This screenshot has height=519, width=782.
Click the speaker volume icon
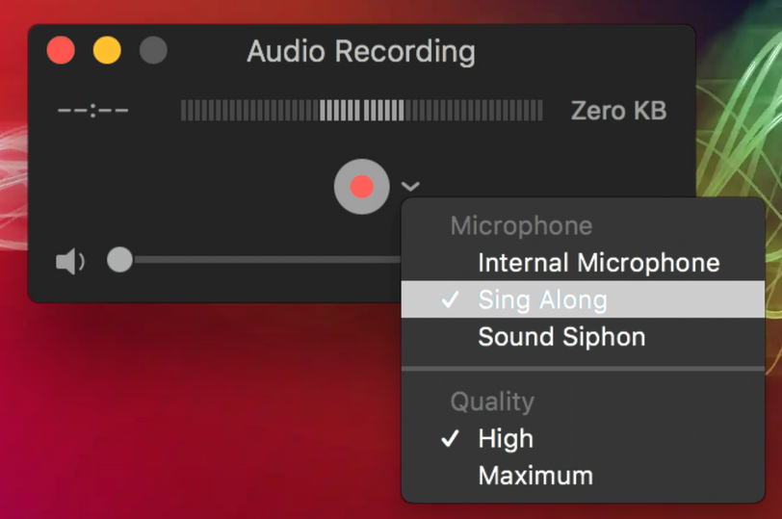coord(70,261)
